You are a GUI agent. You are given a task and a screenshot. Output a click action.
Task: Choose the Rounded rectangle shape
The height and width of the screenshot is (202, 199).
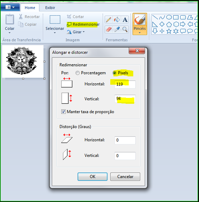(183, 17)
